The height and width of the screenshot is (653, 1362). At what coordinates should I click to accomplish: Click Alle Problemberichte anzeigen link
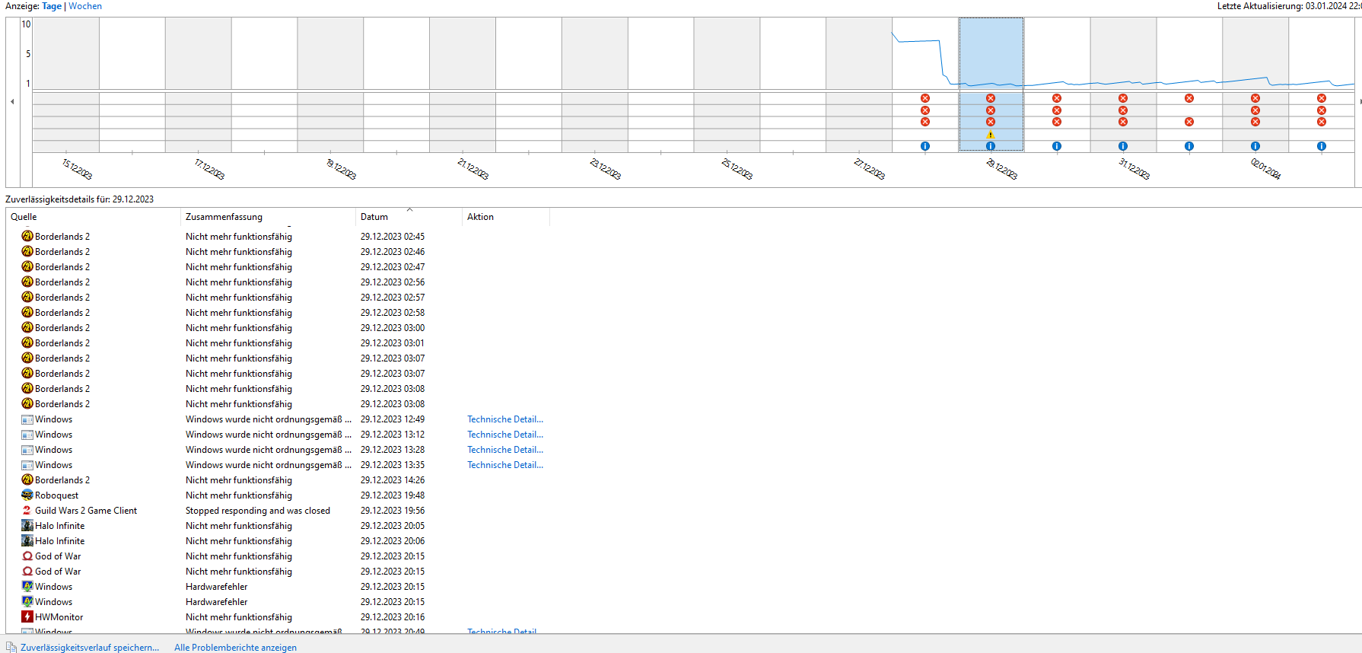(x=235, y=648)
